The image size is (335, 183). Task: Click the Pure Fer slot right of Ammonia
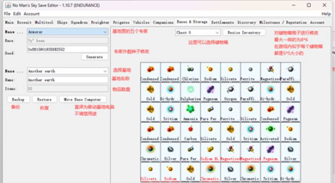point(210,112)
